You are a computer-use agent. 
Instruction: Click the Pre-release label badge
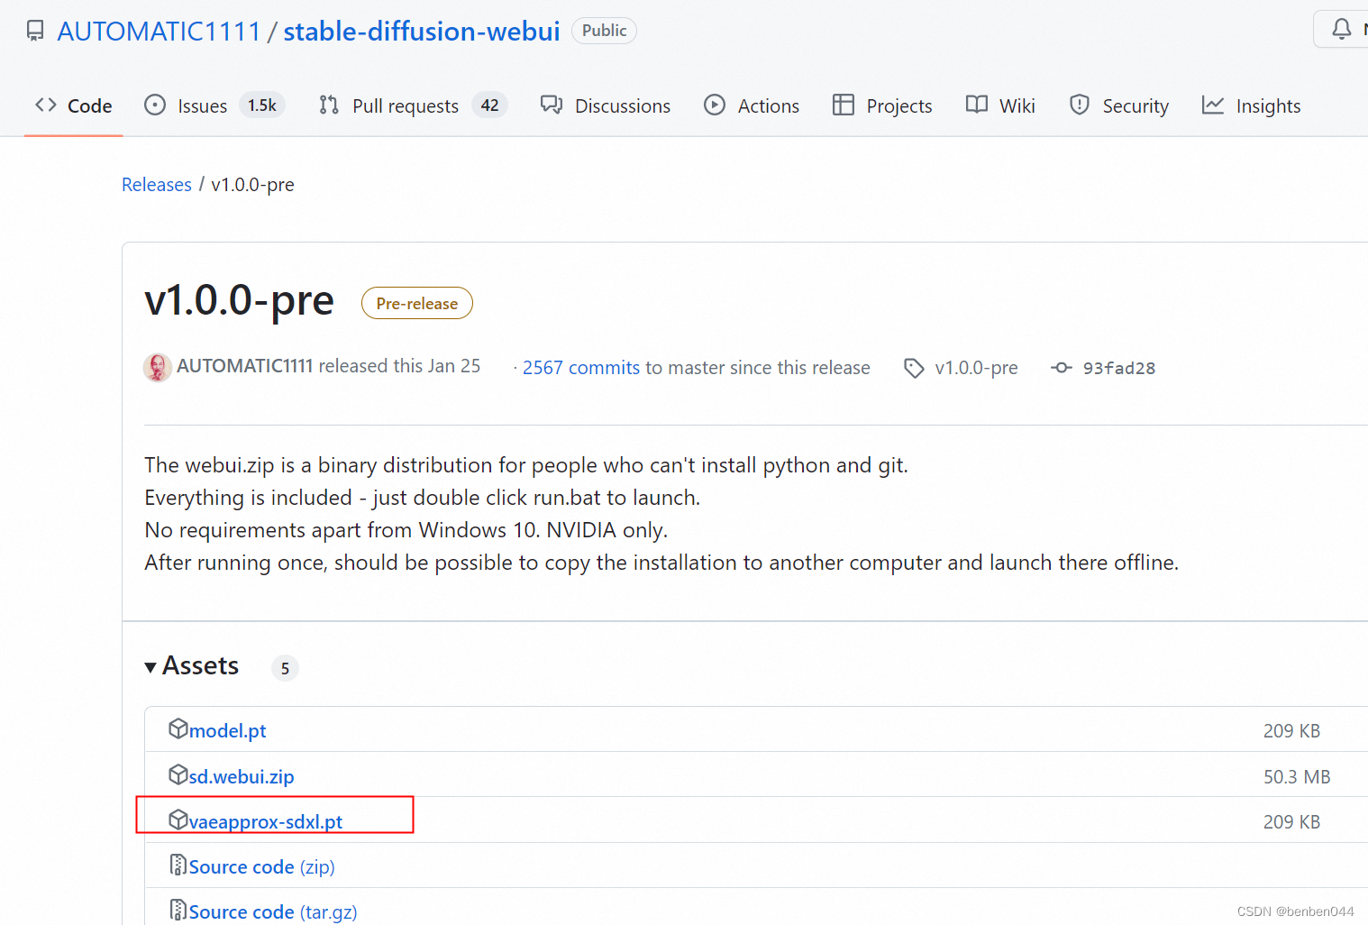[x=417, y=304]
